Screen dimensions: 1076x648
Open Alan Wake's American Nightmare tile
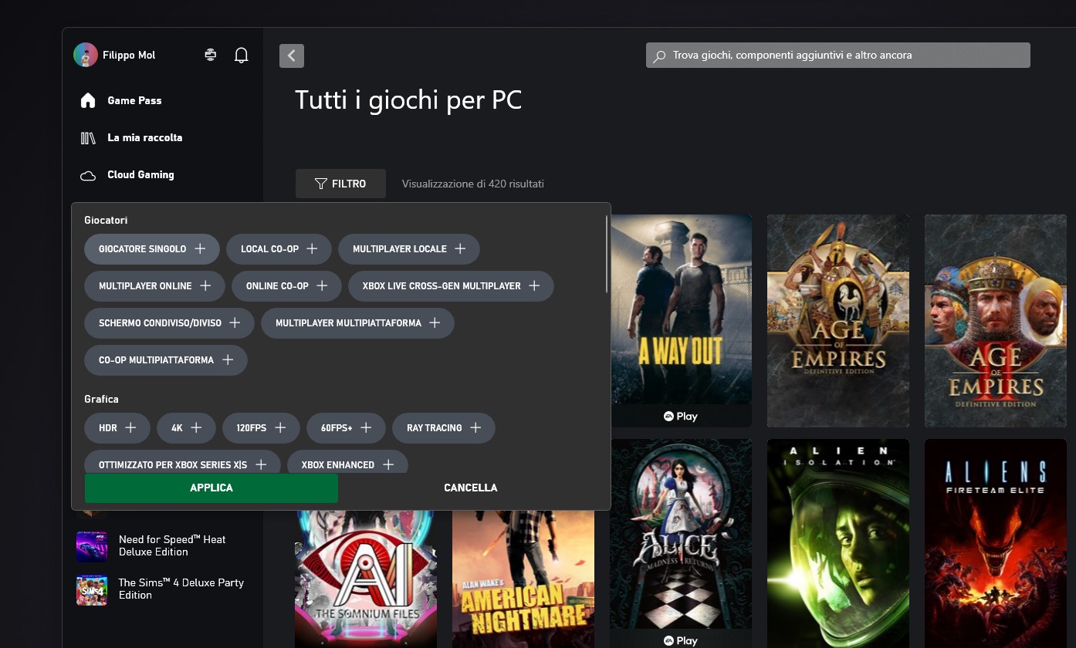523,579
